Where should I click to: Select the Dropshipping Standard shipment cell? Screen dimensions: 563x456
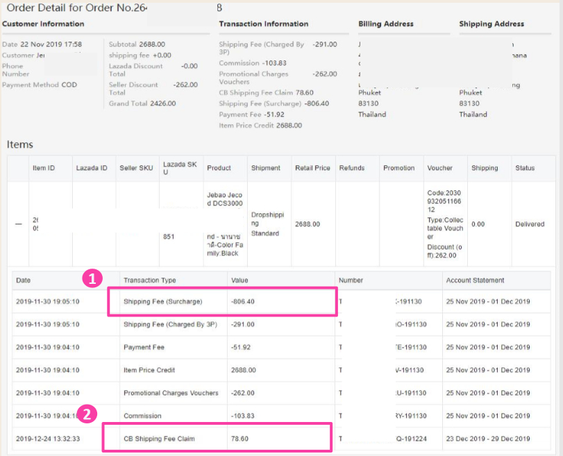point(267,224)
